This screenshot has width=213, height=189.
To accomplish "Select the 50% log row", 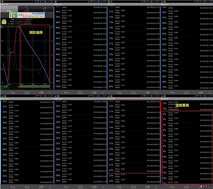I will pos(27,154).
